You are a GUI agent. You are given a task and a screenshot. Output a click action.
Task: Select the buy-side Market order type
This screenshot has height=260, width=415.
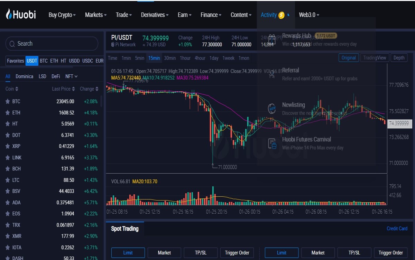coord(164,253)
